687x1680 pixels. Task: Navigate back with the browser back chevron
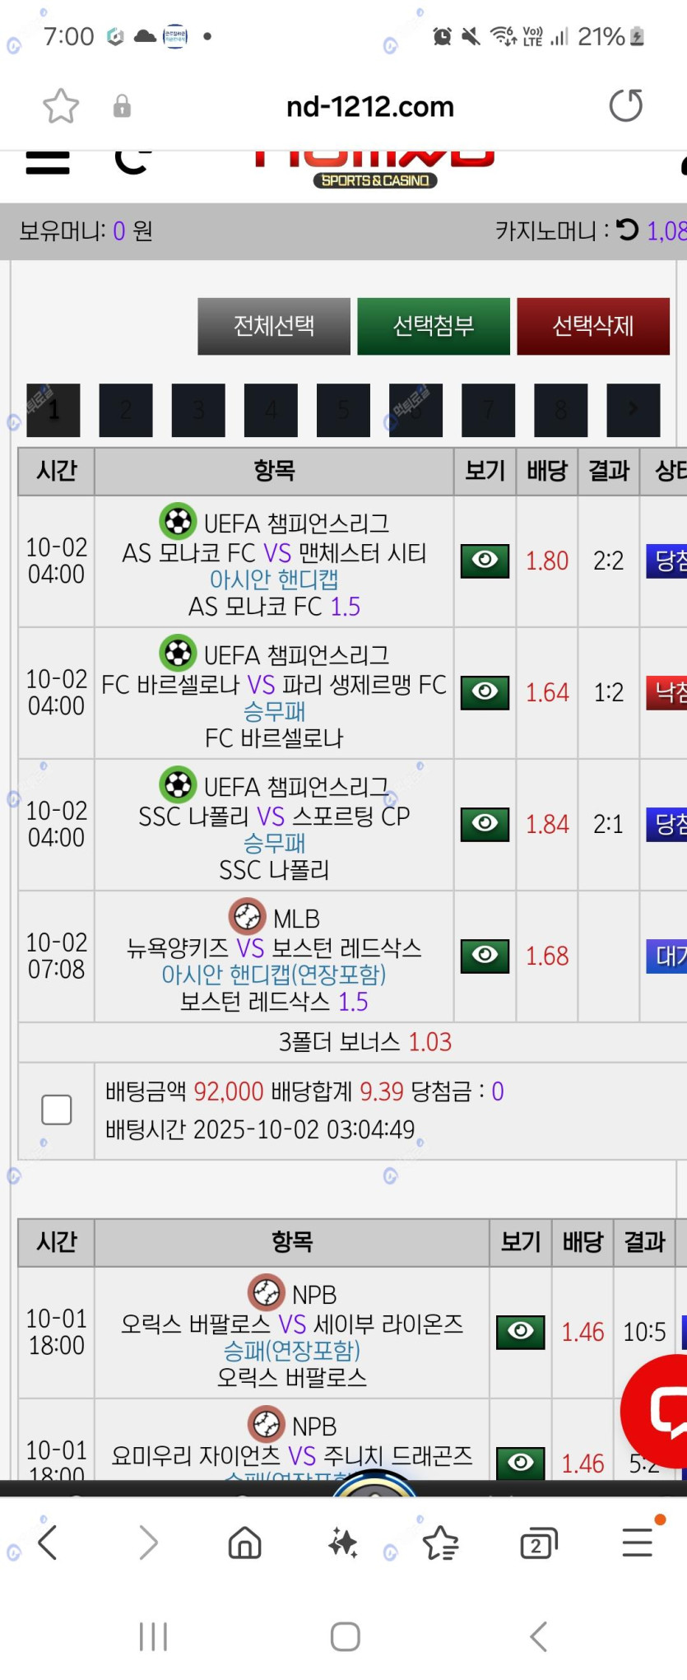pyautogui.click(x=49, y=1543)
